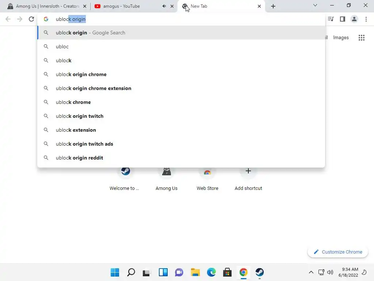Open the media controls icon in toolbar
The width and height of the screenshot is (374, 281).
pyautogui.click(x=331, y=19)
